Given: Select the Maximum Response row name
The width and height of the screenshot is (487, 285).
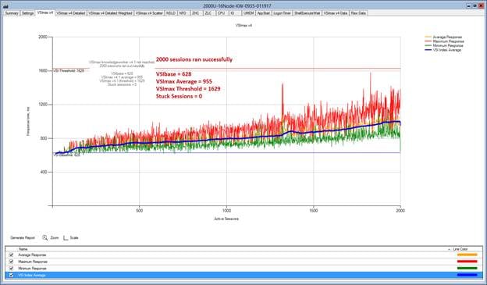Looking at the screenshot, I should (33, 262).
